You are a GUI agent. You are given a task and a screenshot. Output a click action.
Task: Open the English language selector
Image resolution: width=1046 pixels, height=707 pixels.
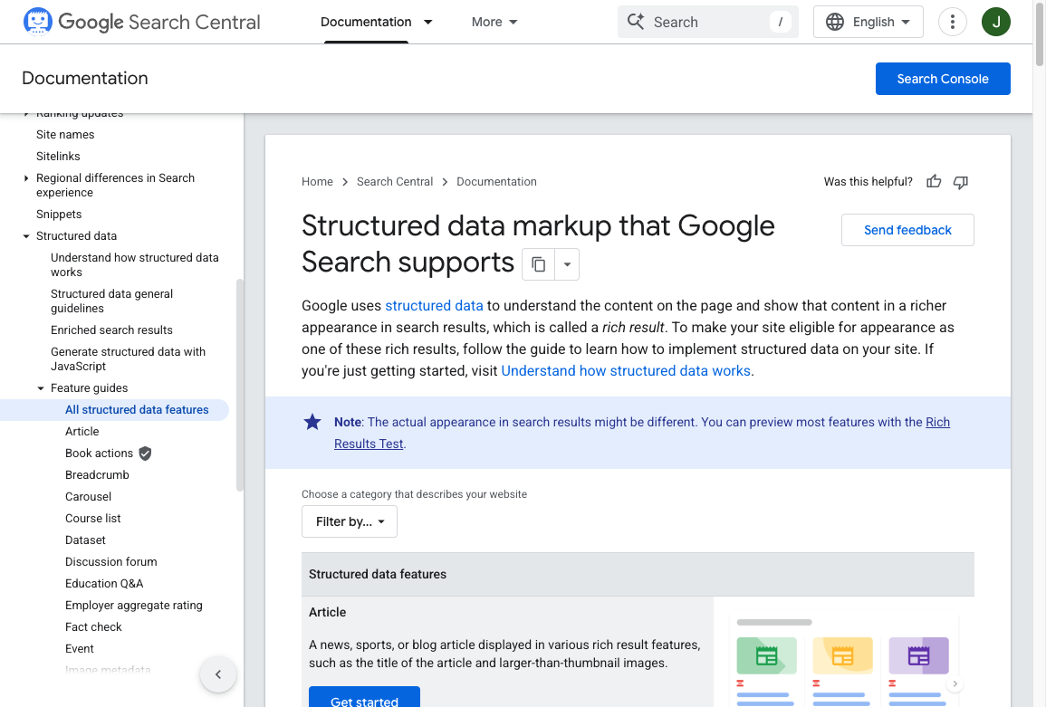pos(868,22)
